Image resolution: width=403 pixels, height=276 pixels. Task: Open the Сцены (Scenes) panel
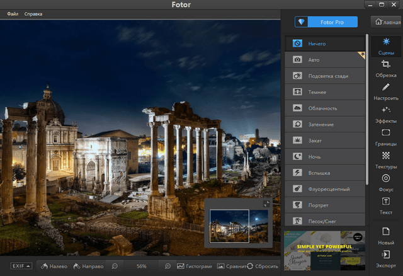tap(386, 46)
